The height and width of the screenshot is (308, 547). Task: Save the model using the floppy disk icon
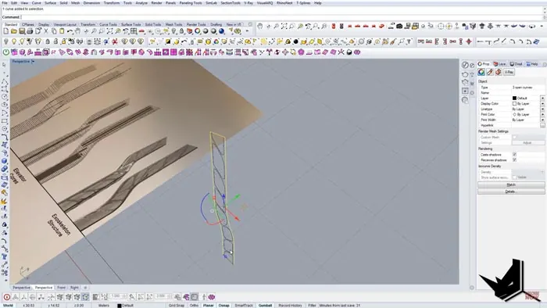[22, 31]
